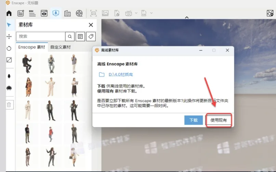
Task: Select the arrow selection tool
Action: (9, 25)
